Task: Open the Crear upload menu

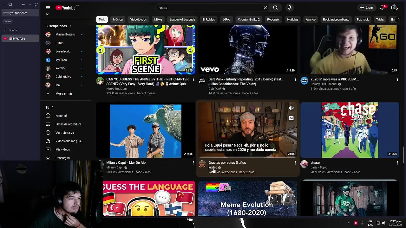Action: point(366,8)
